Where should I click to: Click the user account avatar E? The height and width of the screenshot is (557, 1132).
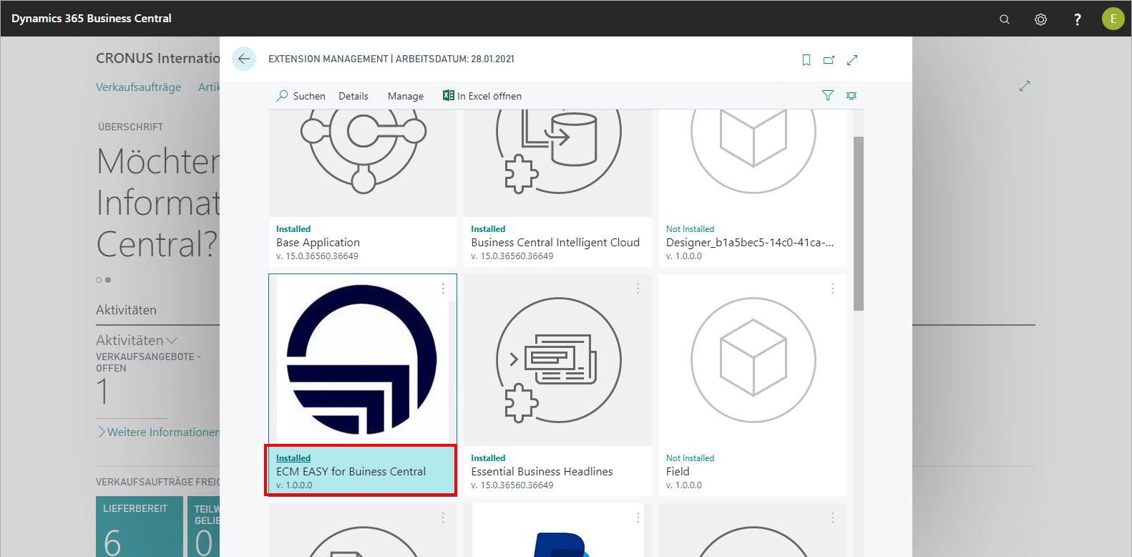[1113, 19]
